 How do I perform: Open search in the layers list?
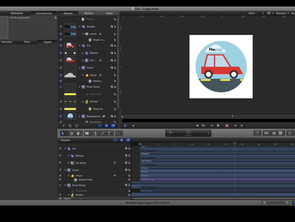click(x=70, y=126)
